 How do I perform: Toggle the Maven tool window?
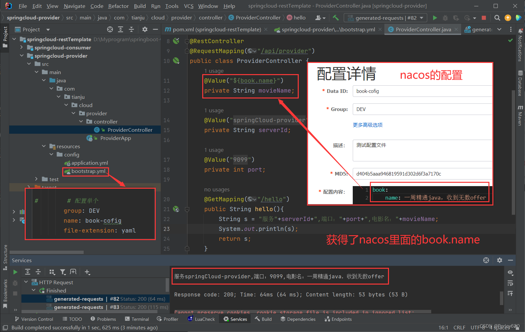tap(520, 116)
